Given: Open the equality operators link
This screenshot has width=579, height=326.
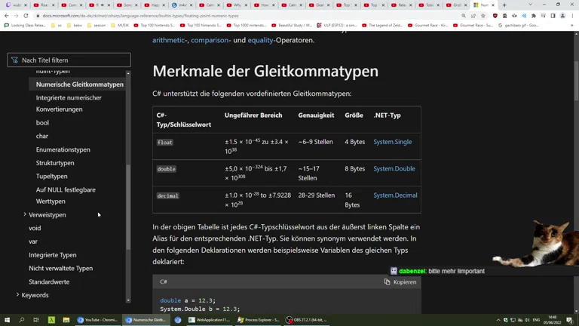Looking at the screenshot, I should tap(260, 40).
